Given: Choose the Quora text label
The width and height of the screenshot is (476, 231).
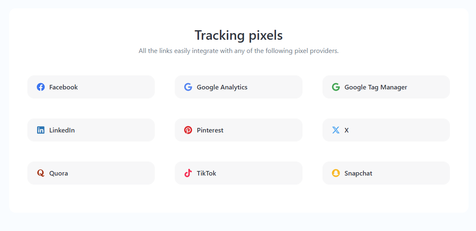Looking at the screenshot, I should point(58,173).
